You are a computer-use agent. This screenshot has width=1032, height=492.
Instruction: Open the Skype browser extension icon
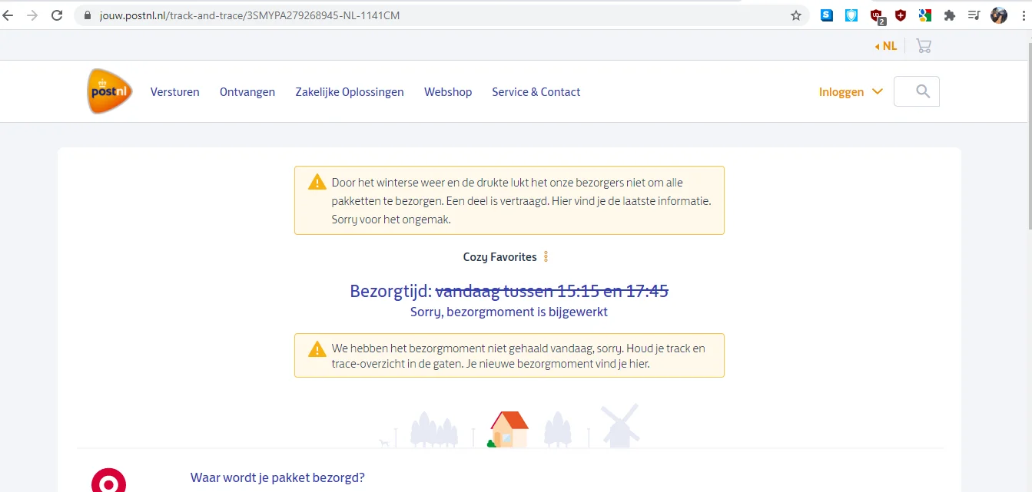point(827,15)
